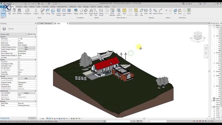Screen dimensions: 222x125
Task: Open the Select panel dropdown
Action: [x=3, y=18]
